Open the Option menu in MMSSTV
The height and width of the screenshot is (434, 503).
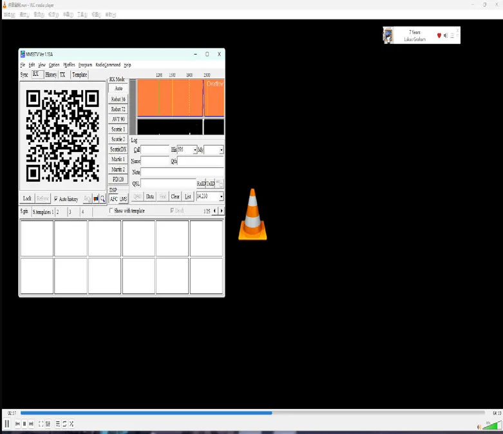(54, 65)
